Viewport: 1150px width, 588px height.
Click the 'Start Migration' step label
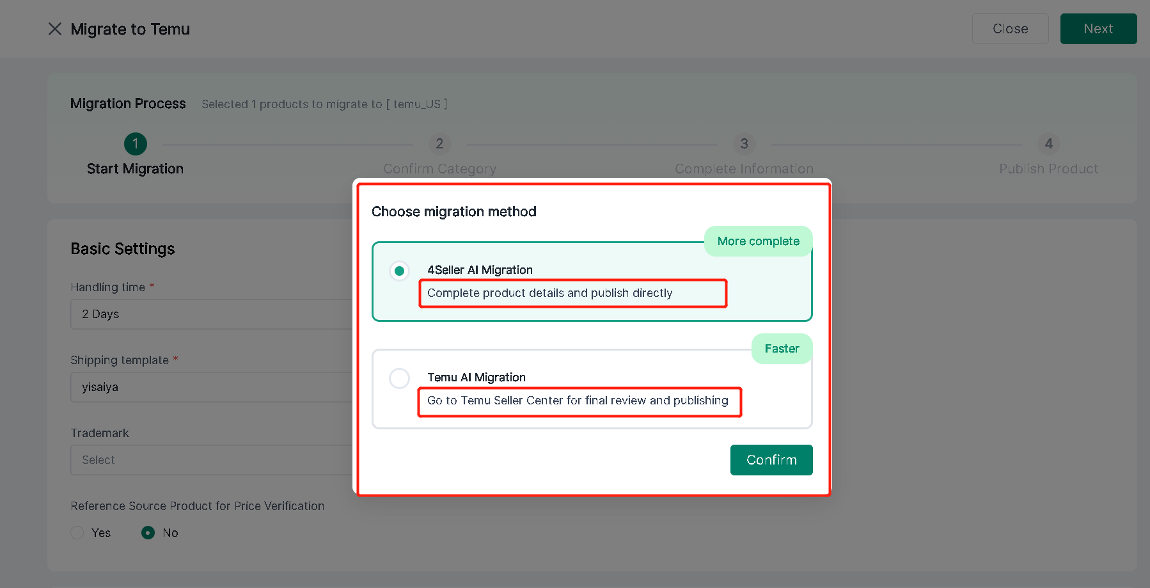coord(135,169)
